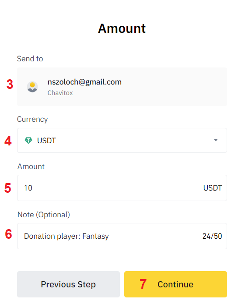
Task: Click the red step number 3 marker
Action: coord(10,85)
